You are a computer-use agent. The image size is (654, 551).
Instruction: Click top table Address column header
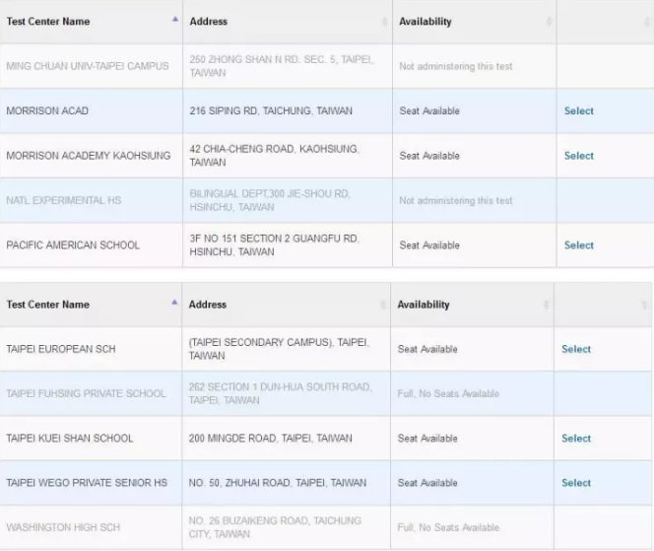(x=209, y=22)
